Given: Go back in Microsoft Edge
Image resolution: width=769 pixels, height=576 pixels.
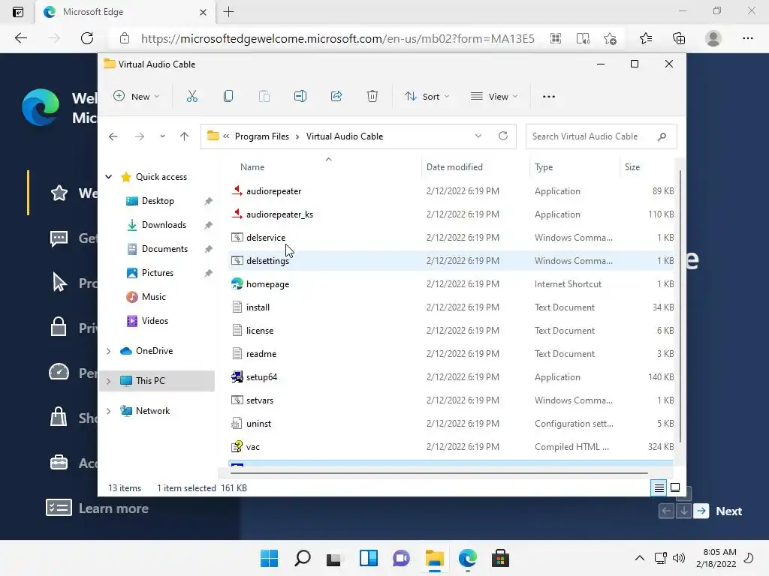Looking at the screenshot, I should point(20,38).
